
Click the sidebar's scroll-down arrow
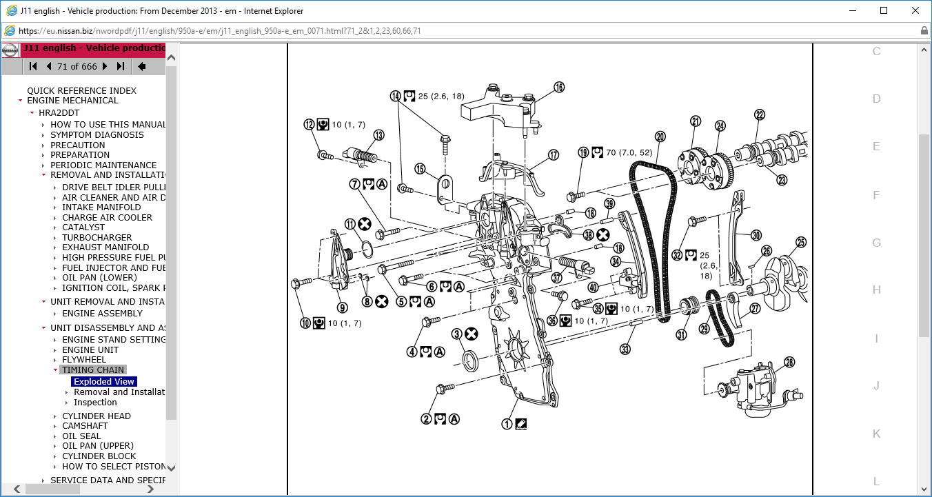pyautogui.click(x=172, y=467)
